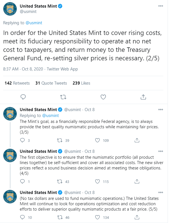Share the (4/5) tweet
Screen dimensions: 169x223
[x=137, y=182]
